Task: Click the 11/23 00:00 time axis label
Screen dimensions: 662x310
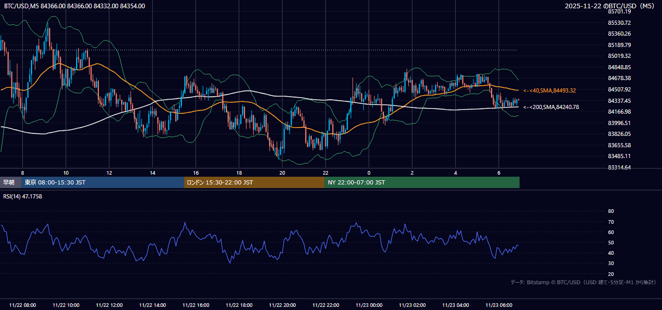Action: click(x=369, y=305)
